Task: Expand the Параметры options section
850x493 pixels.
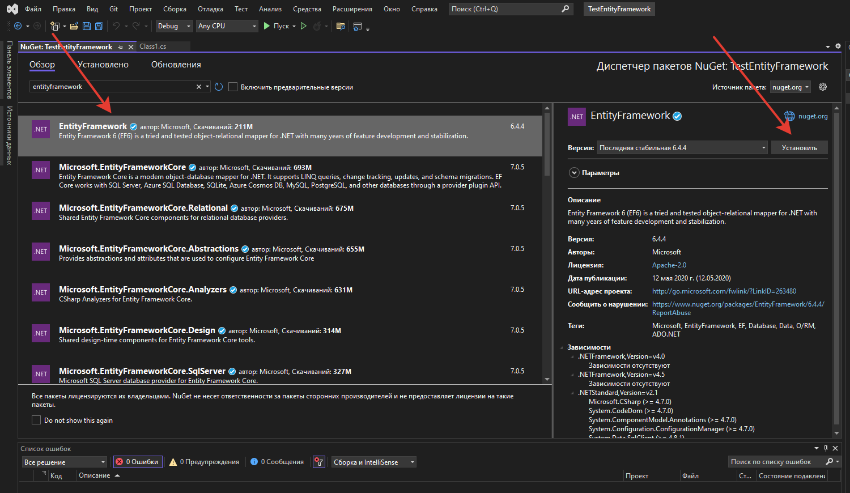Action: [574, 173]
